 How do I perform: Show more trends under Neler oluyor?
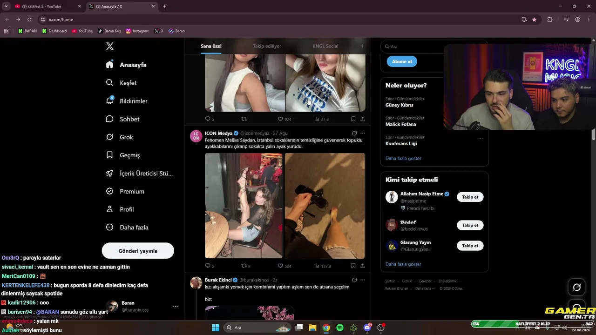click(x=403, y=159)
